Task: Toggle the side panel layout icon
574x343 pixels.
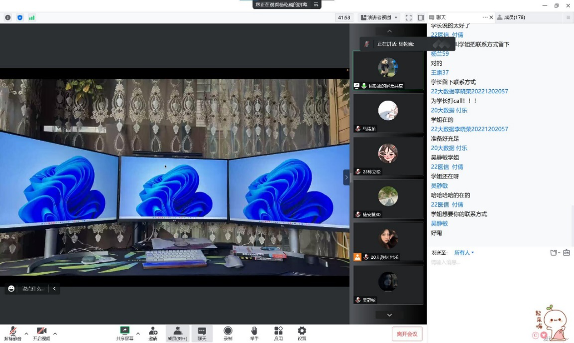Action: tap(421, 17)
